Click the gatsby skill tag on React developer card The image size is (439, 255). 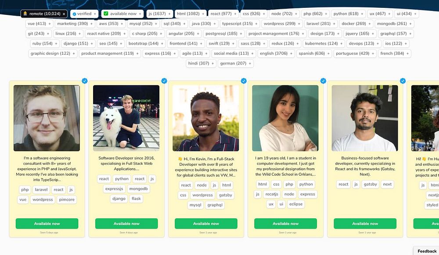371,184
